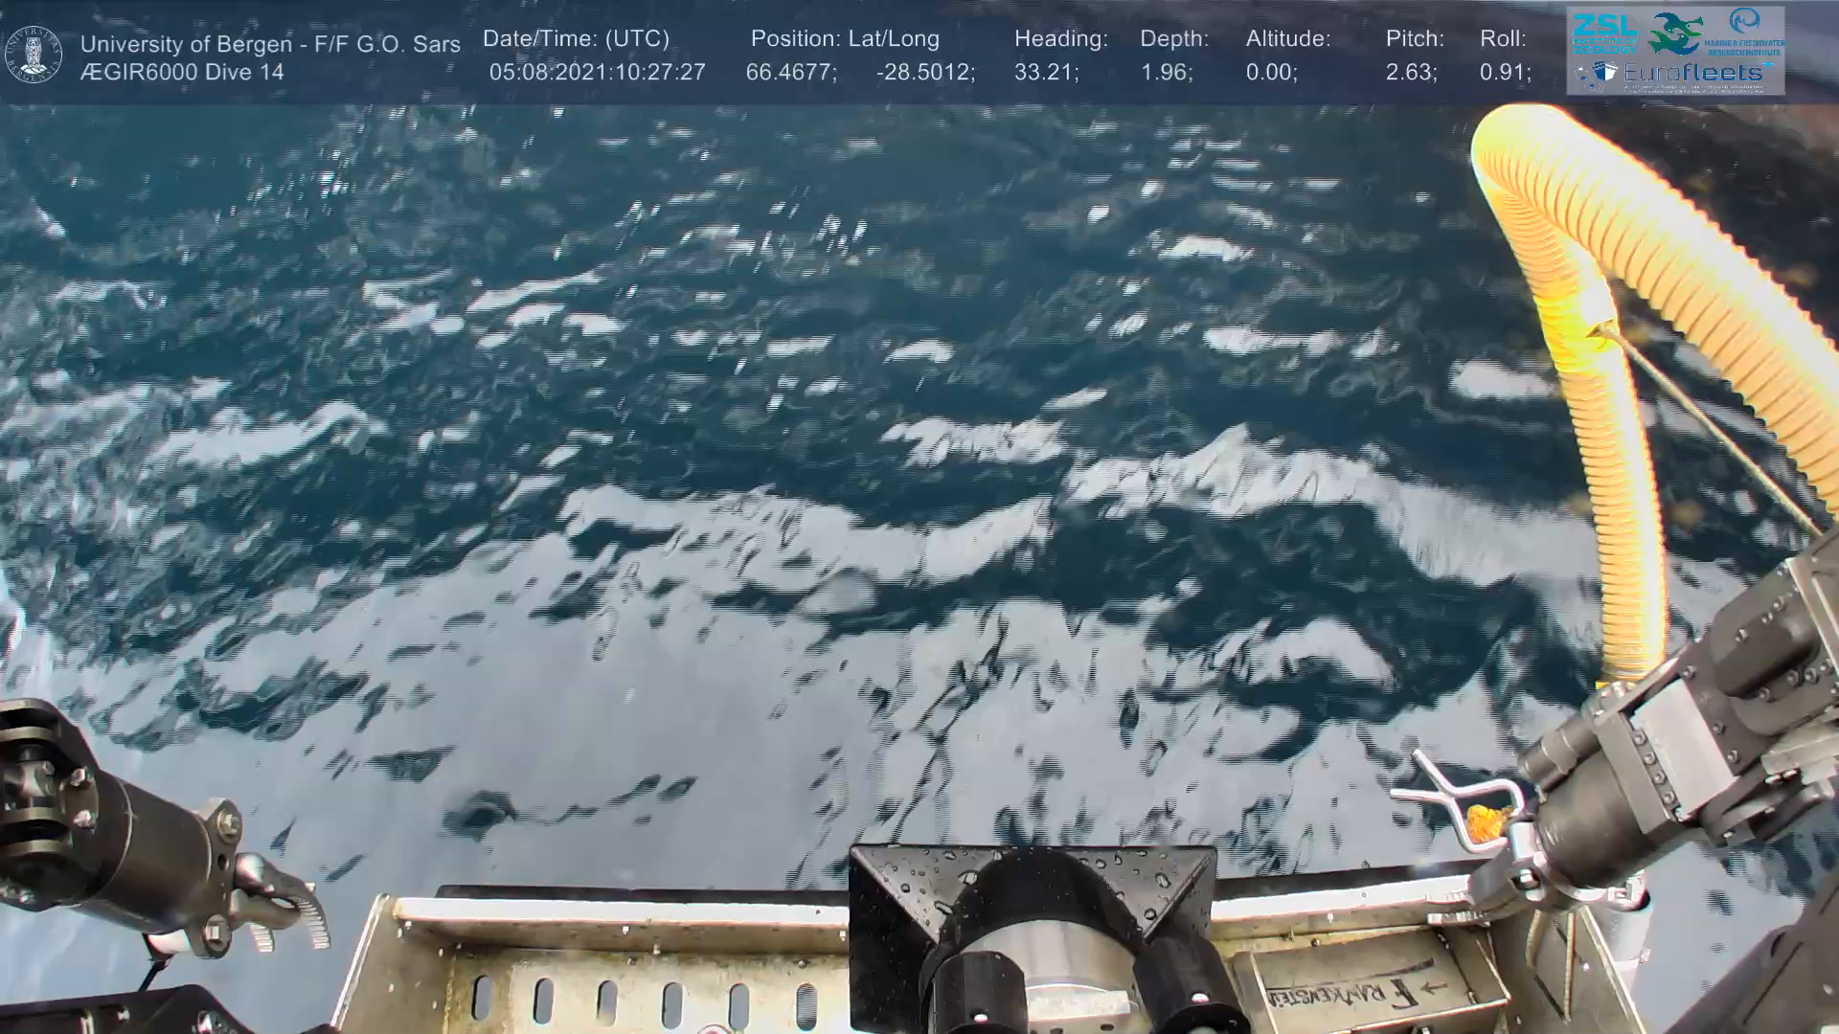Click the Pitch value 2.63
The image size is (1839, 1034).
[x=1411, y=73]
